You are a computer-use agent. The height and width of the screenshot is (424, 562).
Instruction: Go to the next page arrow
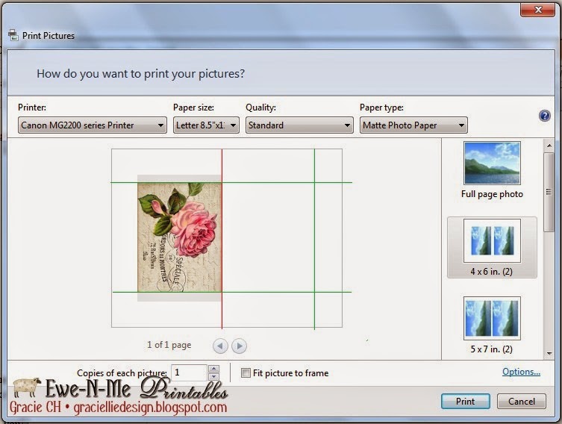[x=239, y=346]
